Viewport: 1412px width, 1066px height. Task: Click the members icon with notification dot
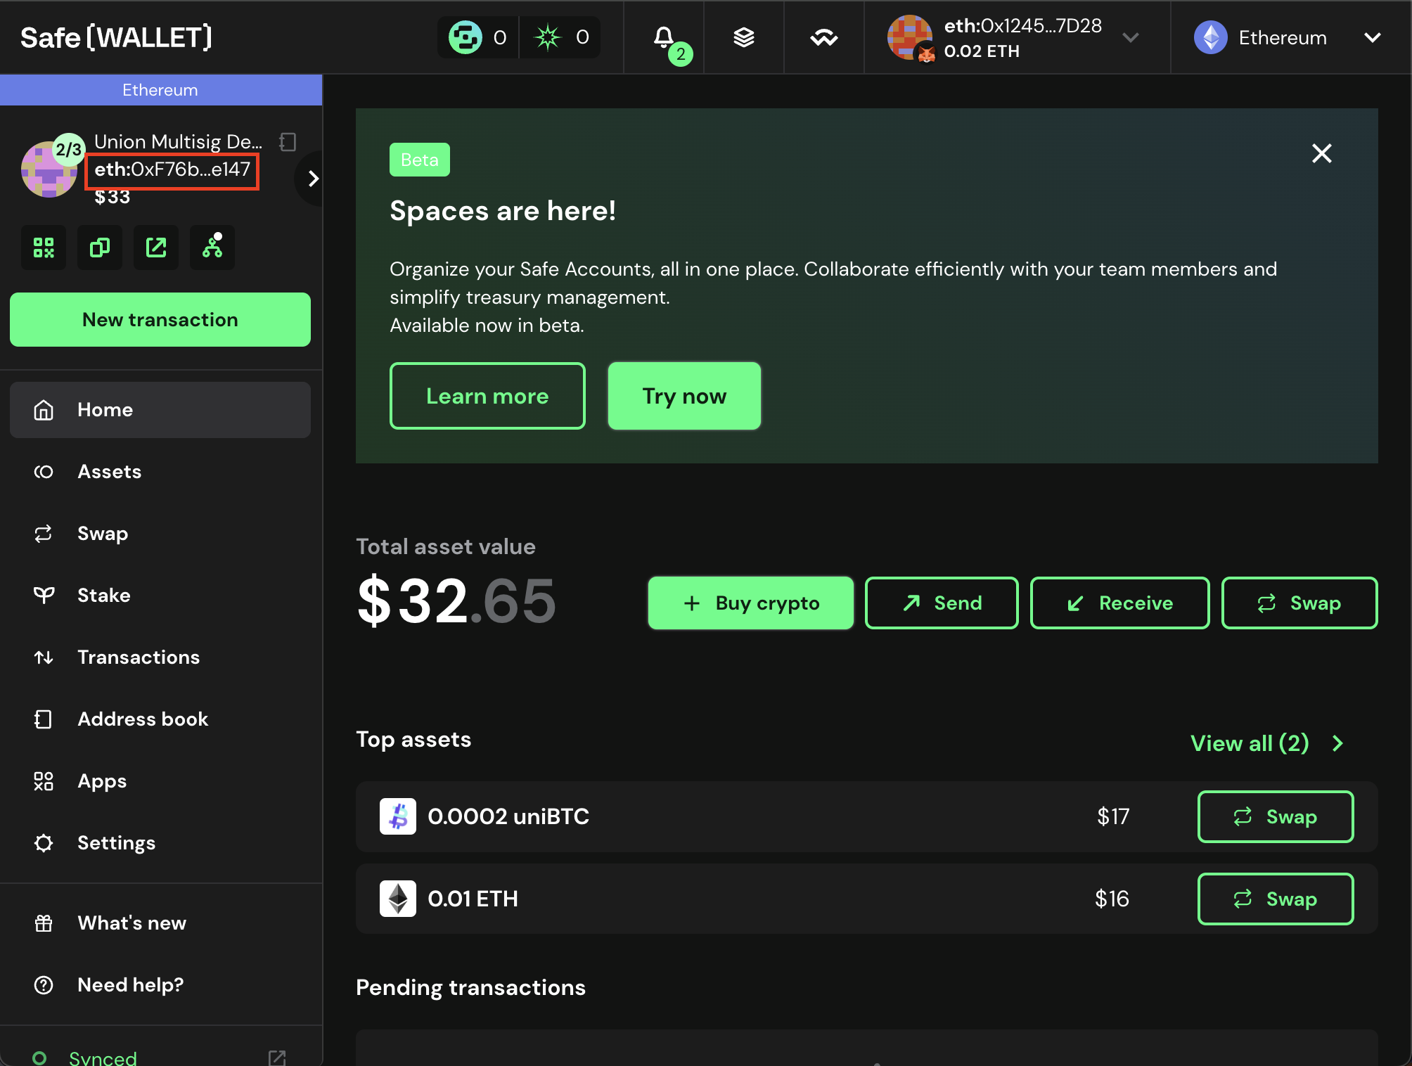click(x=212, y=248)
